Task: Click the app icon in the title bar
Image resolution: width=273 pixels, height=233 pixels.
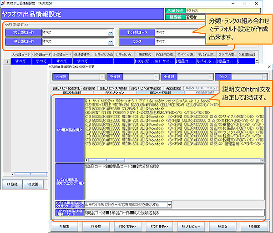Action: (4, 3)
